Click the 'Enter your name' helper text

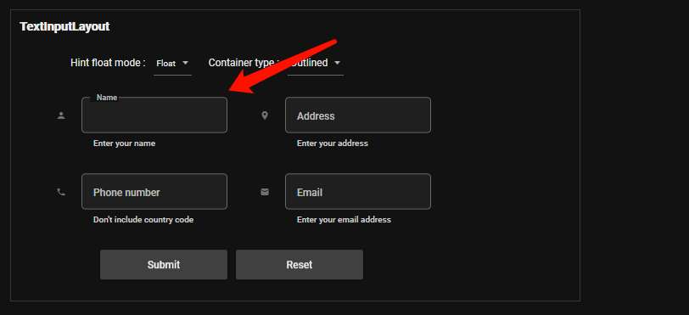(x=124, y=143)
